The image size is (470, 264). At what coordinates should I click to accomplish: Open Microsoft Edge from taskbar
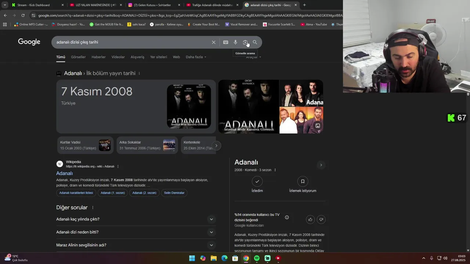[x=224, y=258]
